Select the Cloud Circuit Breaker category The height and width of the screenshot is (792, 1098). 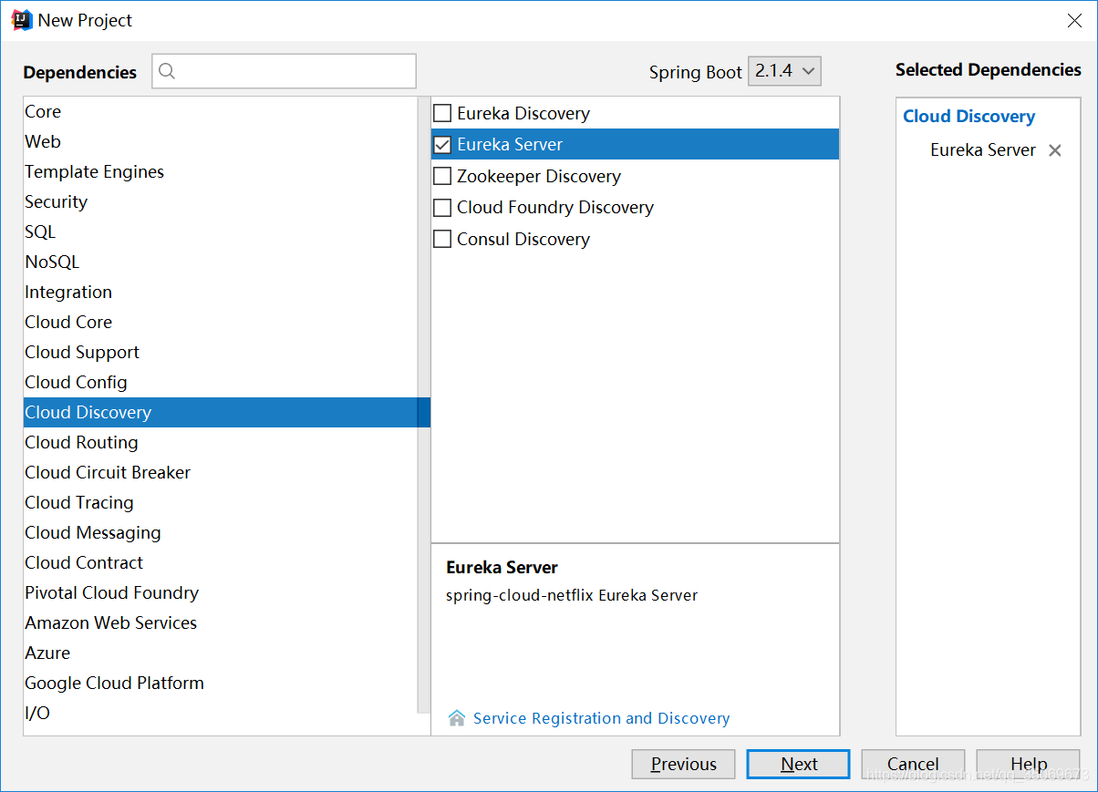[221, 472]
